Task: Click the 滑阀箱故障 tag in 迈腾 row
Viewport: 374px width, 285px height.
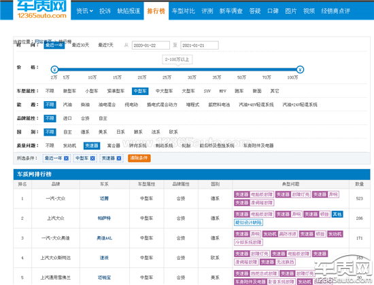Action: (x=262, y=203)
